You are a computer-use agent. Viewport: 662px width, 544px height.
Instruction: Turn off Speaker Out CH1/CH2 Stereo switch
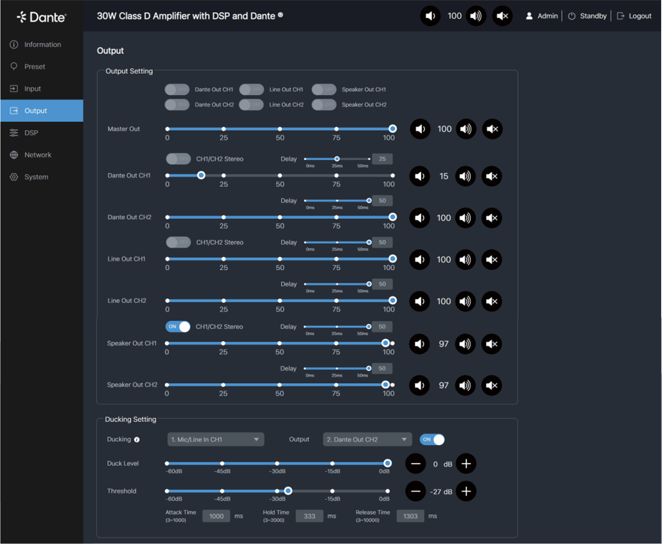pyautogui.click(x=178, y=327)
